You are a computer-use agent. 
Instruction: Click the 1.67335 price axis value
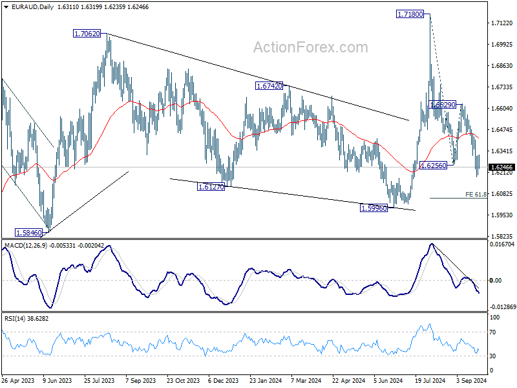[x=502, y=87]
